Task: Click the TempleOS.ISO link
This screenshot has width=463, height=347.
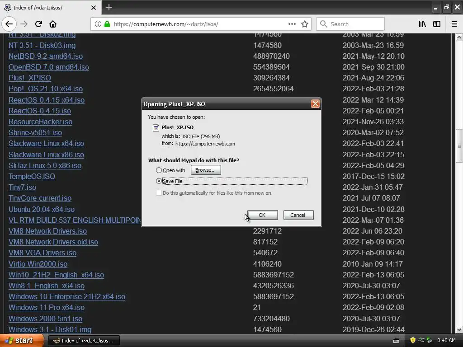Action: pyautogui.click(x=32, y=177)
